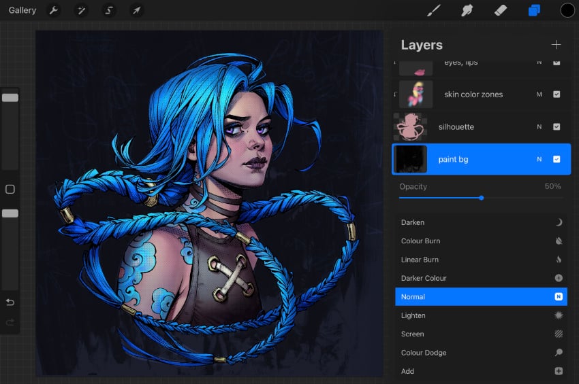Open blend mode of skin color zones
This screenshot has width=579, height=384.
(539, 94)
